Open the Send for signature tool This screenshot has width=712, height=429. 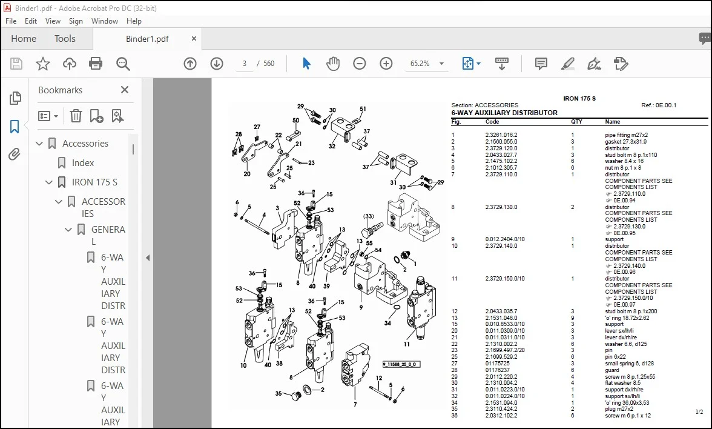(x=621, y=64)
